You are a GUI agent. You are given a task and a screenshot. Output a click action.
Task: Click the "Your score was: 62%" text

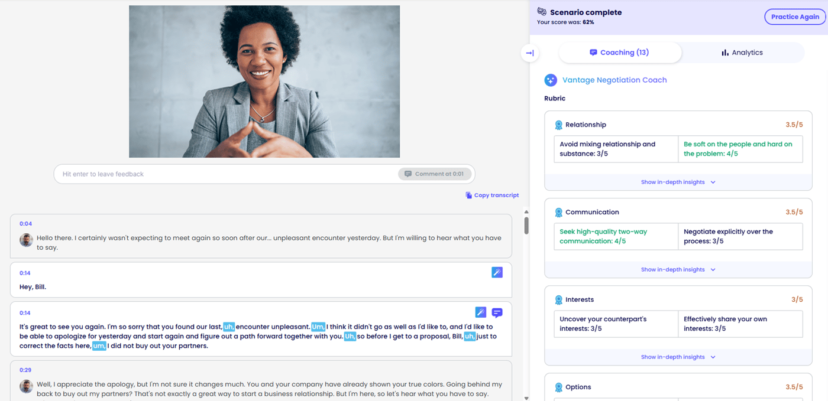565,22
